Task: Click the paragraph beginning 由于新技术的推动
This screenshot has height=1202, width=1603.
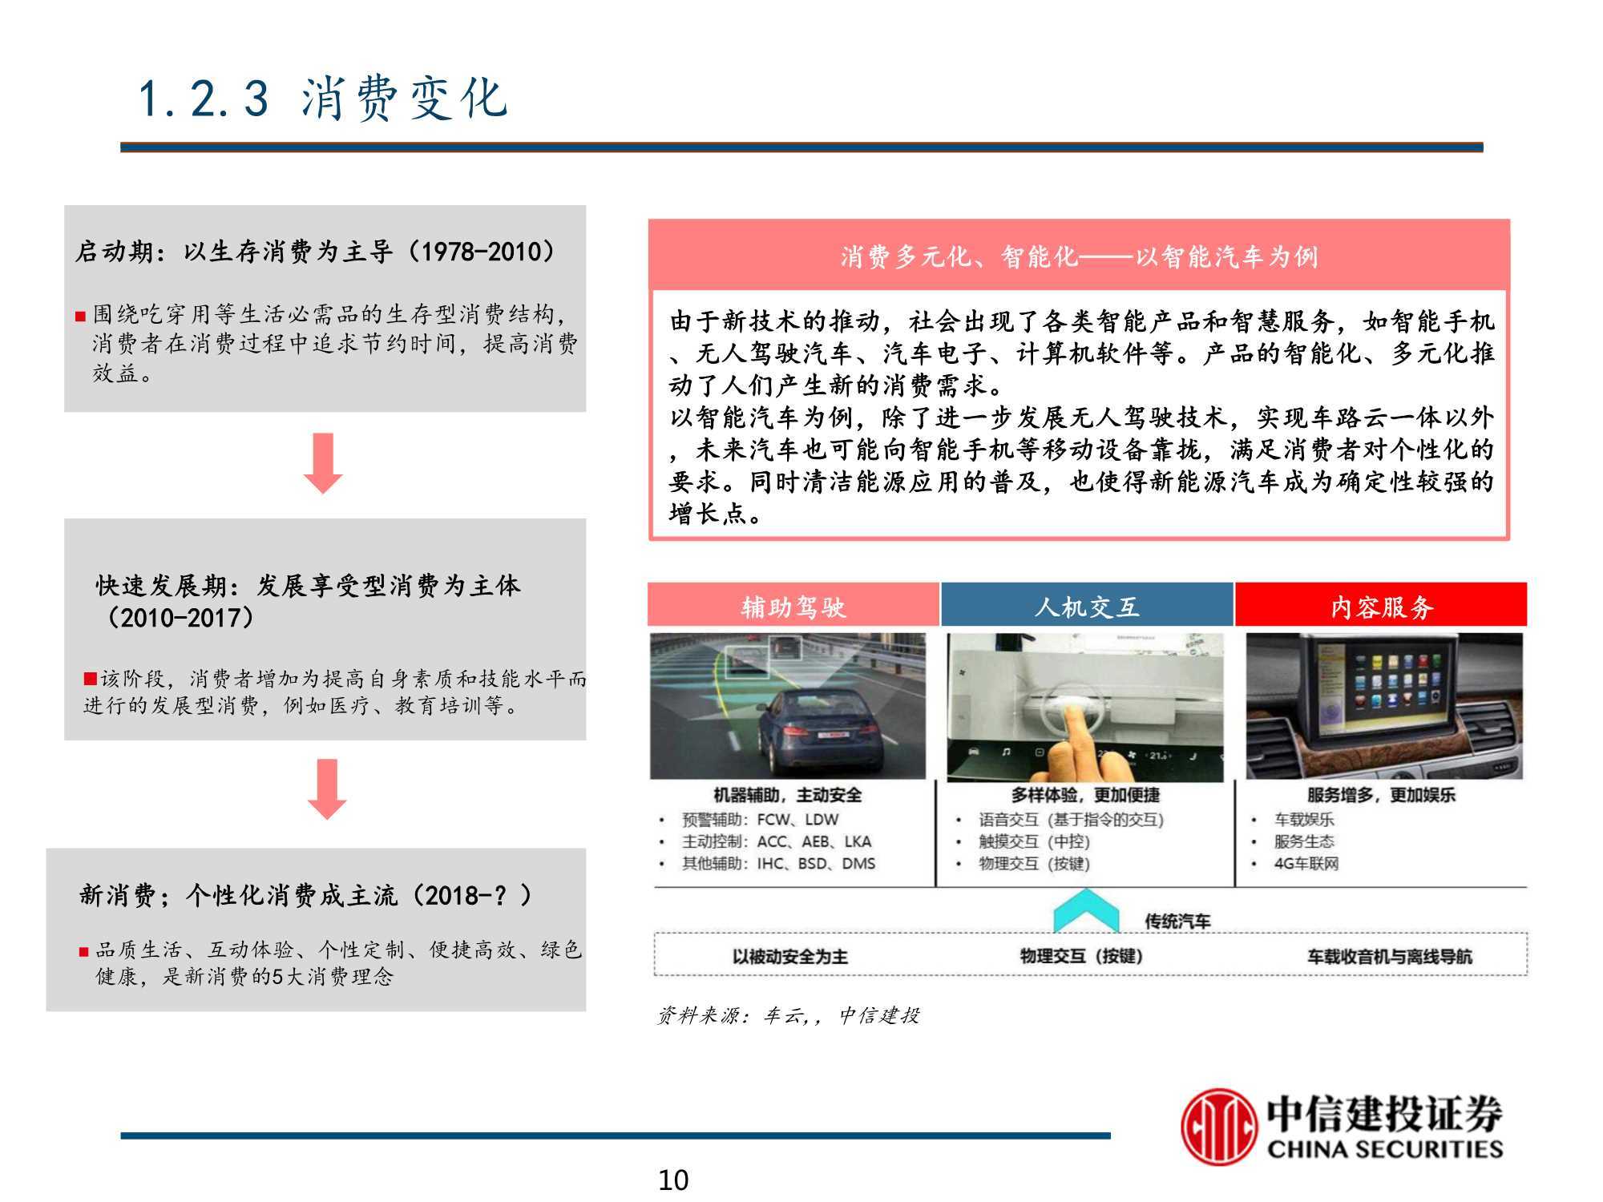Action: (x=1081, y=353)
